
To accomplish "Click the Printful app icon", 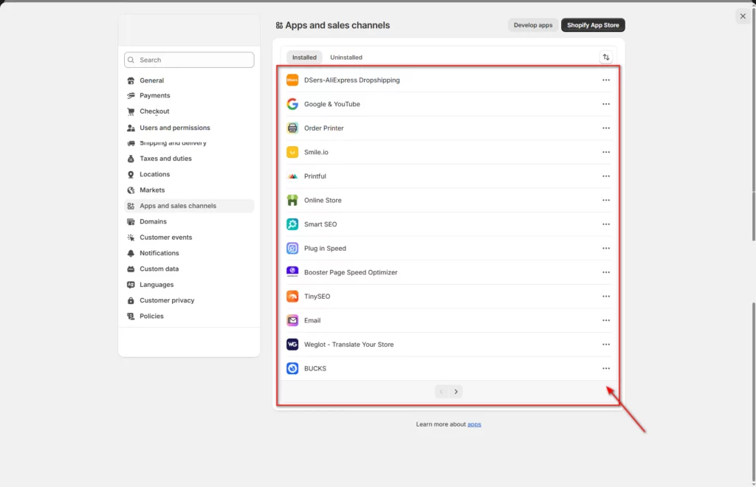I will point(292,176).
